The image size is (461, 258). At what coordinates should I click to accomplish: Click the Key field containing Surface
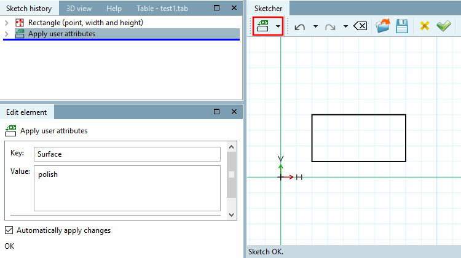pos(127,154)
